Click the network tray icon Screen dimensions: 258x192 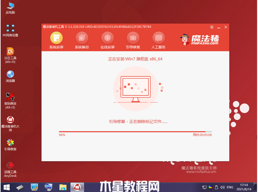click(x=204, y=187)
